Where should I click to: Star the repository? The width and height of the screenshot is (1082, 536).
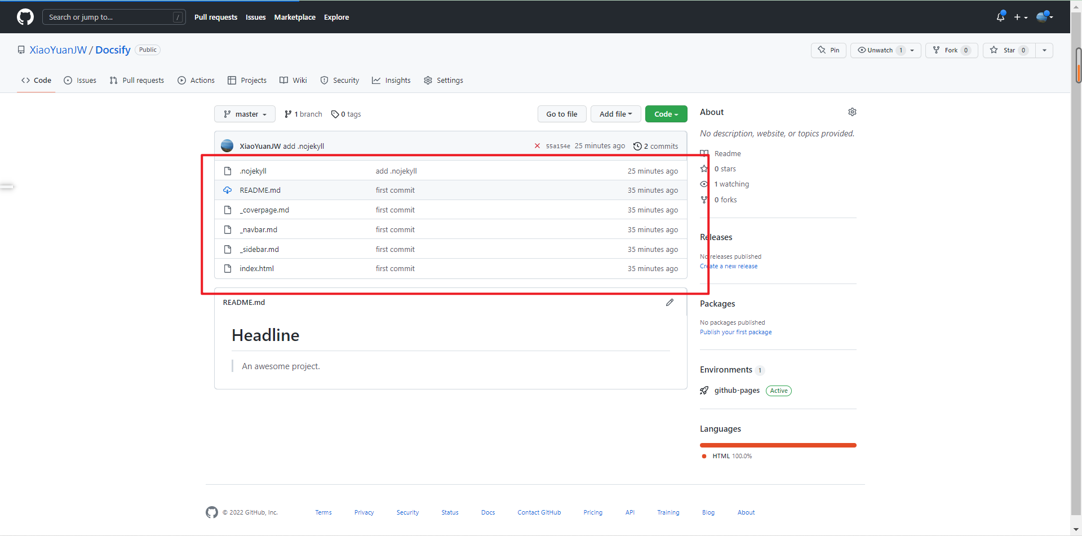point(1009,50)
